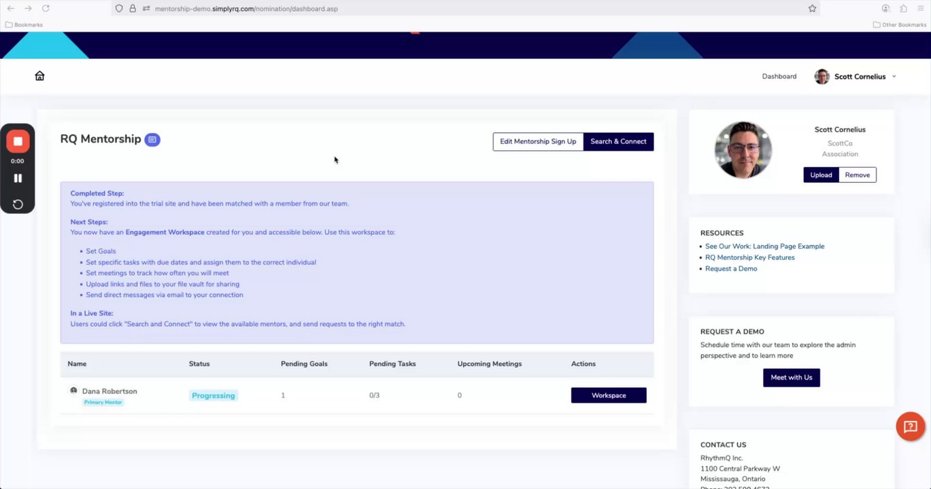Click the Pending Goals column header
Image resolution: width=931 pixels, height=489 pixels.
click(304, 364)
